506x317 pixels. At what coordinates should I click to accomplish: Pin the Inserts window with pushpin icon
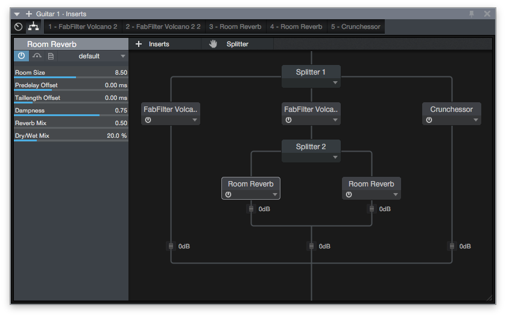tap(472, 13)
